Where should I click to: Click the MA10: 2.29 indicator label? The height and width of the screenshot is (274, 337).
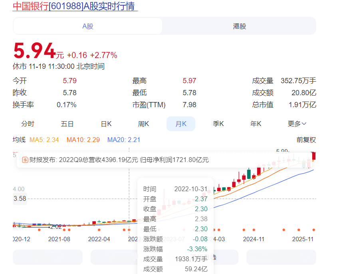(x=83, y=140)
